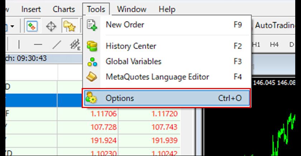Select the horizontal line drawing tool
Screen dimensions: 301x156
pyautogui.click(x=38, y=44)
